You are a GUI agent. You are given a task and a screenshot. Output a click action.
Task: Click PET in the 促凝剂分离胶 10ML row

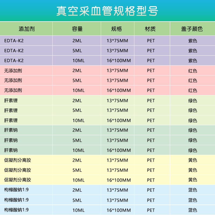[x=151, y=180]
